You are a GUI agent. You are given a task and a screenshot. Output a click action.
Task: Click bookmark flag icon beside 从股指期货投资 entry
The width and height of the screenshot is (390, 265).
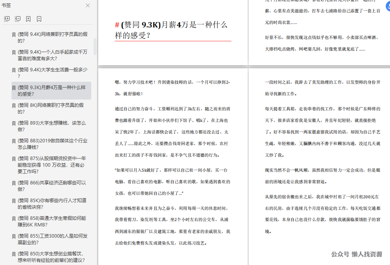[14, 159]
